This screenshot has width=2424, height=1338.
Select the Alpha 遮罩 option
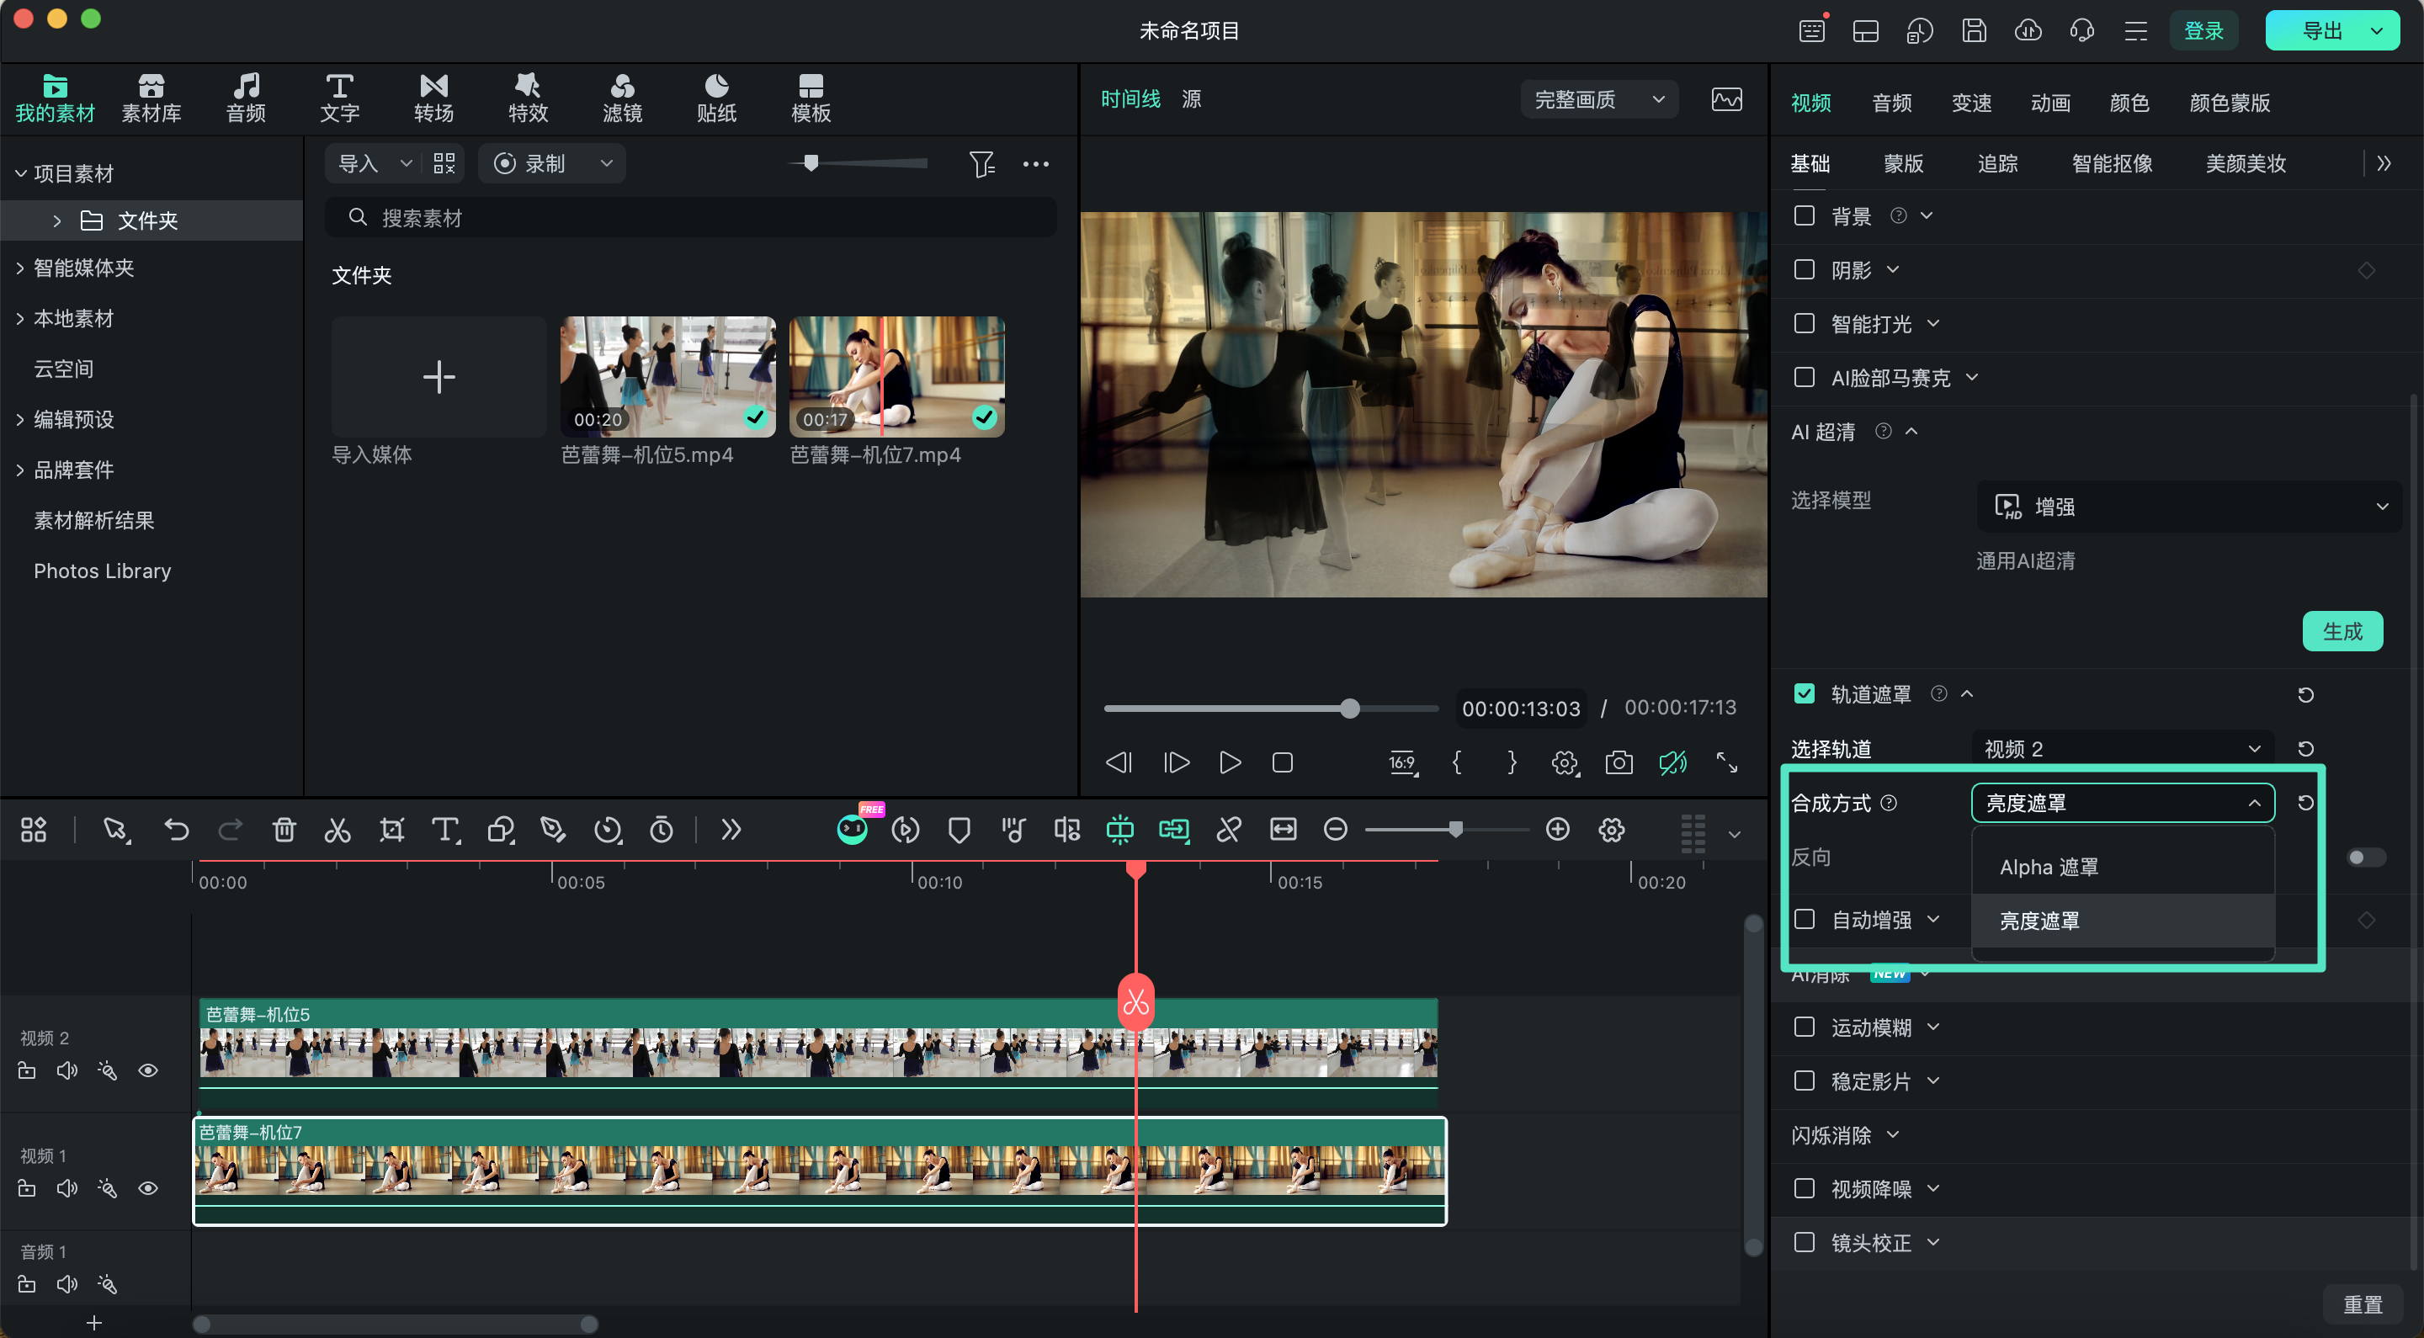(x=2122, y=867)
